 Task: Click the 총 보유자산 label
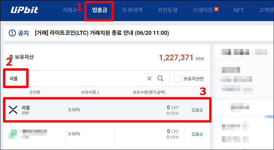click(21, 57)
